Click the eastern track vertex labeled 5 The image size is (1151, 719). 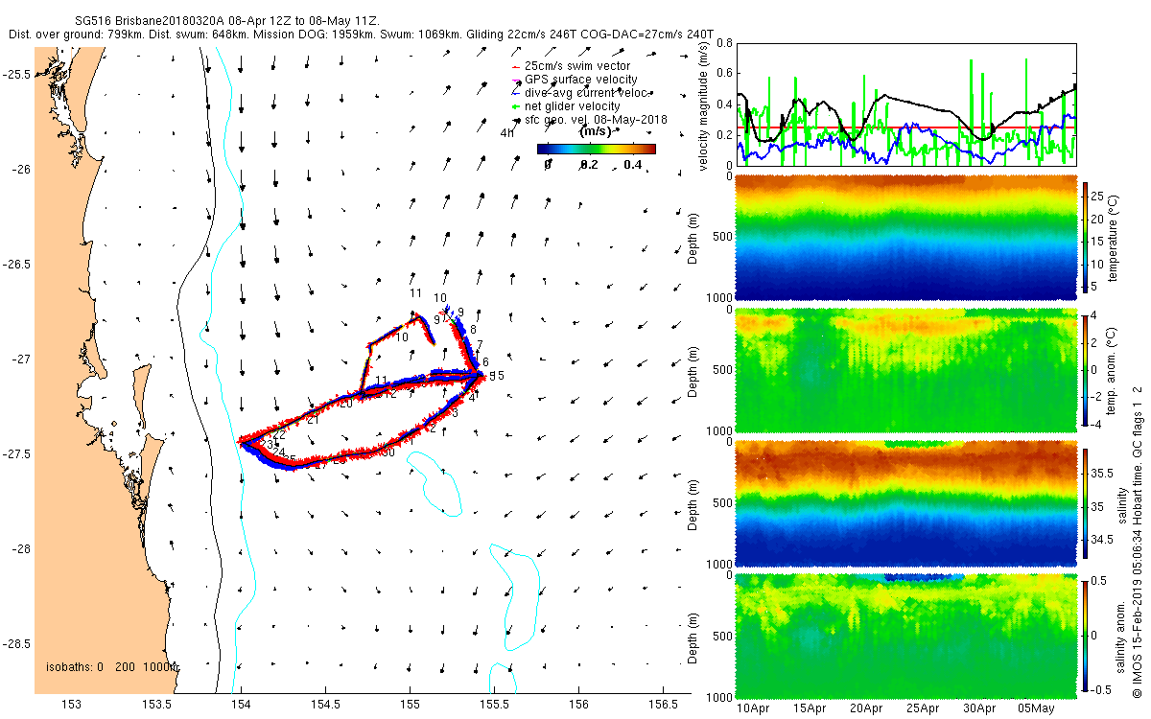pyautogui.click(x=480, y=375)
